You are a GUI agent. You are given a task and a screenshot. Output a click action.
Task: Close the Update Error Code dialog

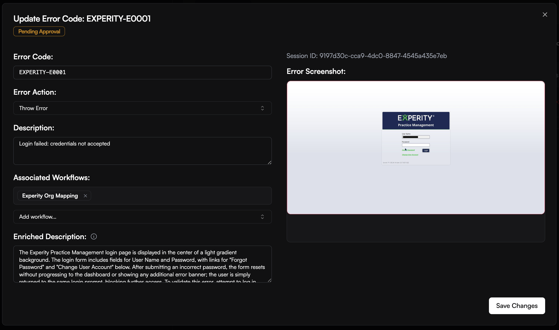[x=545, y=15]
